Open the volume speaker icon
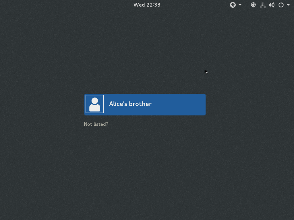The image size is (294, 220). 272,5
